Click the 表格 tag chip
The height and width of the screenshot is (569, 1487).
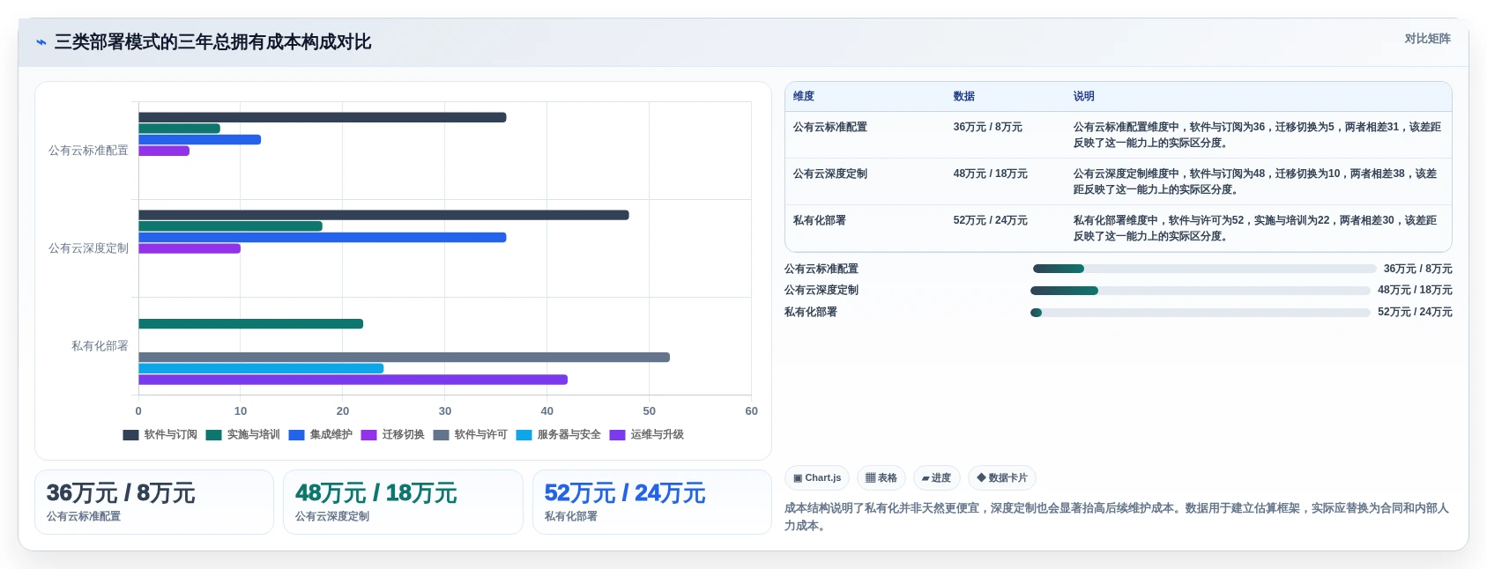coord(881,478)
